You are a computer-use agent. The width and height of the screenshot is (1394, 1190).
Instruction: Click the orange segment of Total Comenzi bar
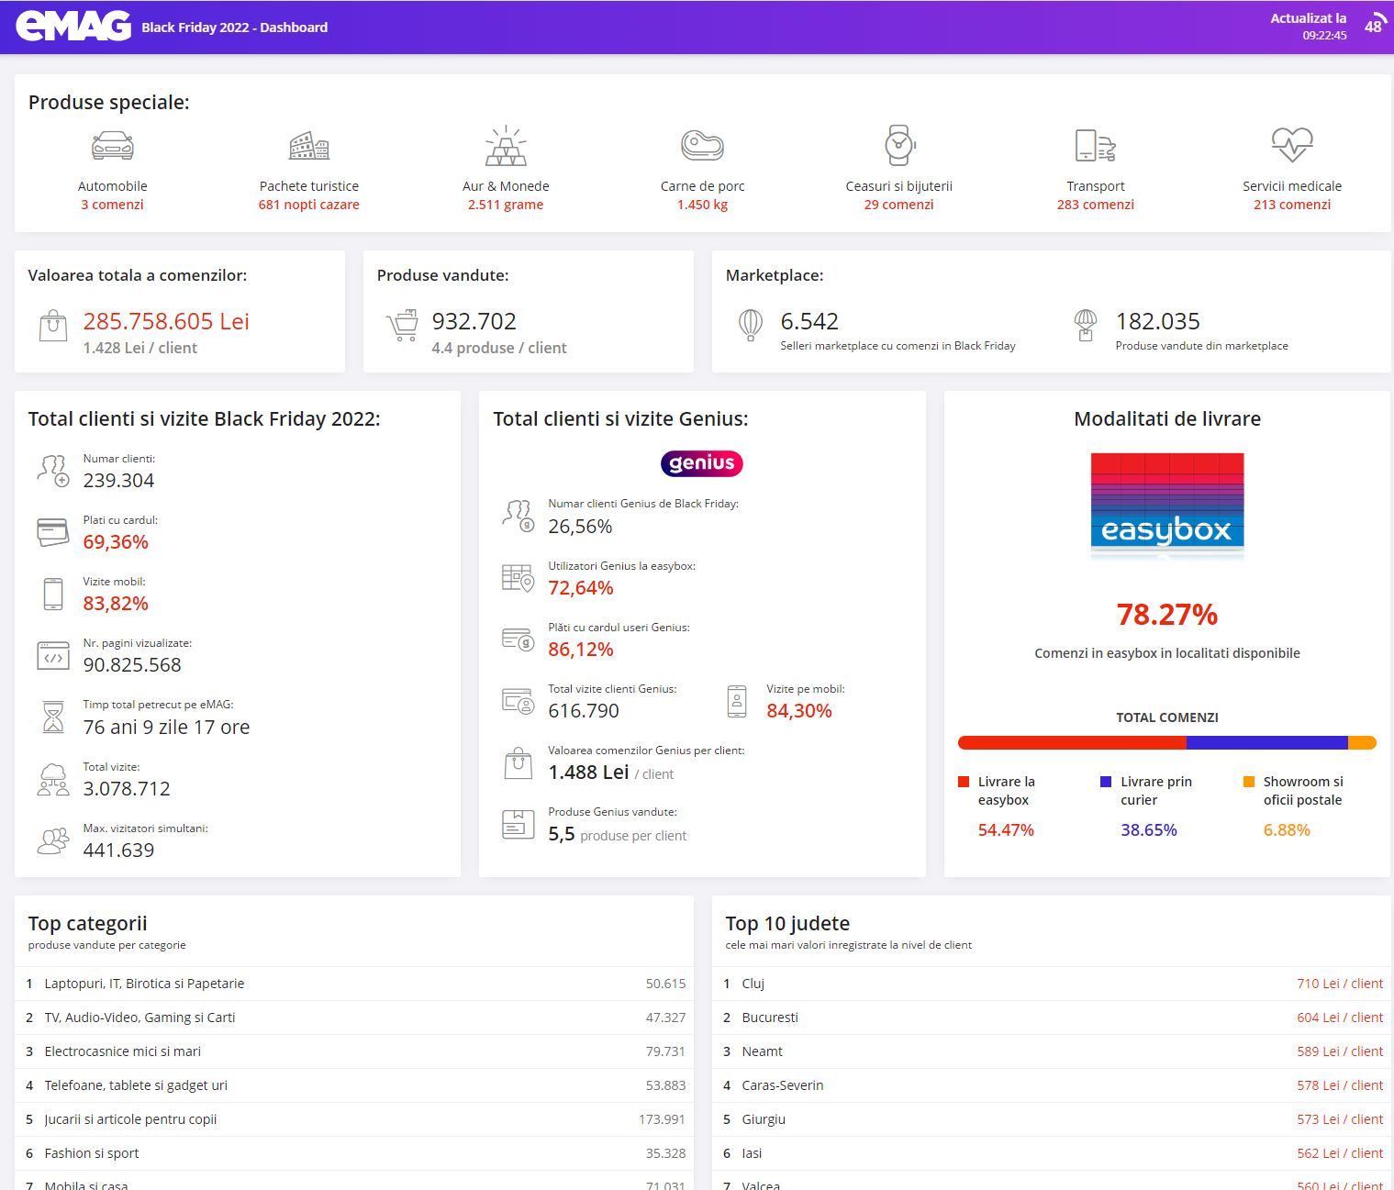[x=1362, y=743]
